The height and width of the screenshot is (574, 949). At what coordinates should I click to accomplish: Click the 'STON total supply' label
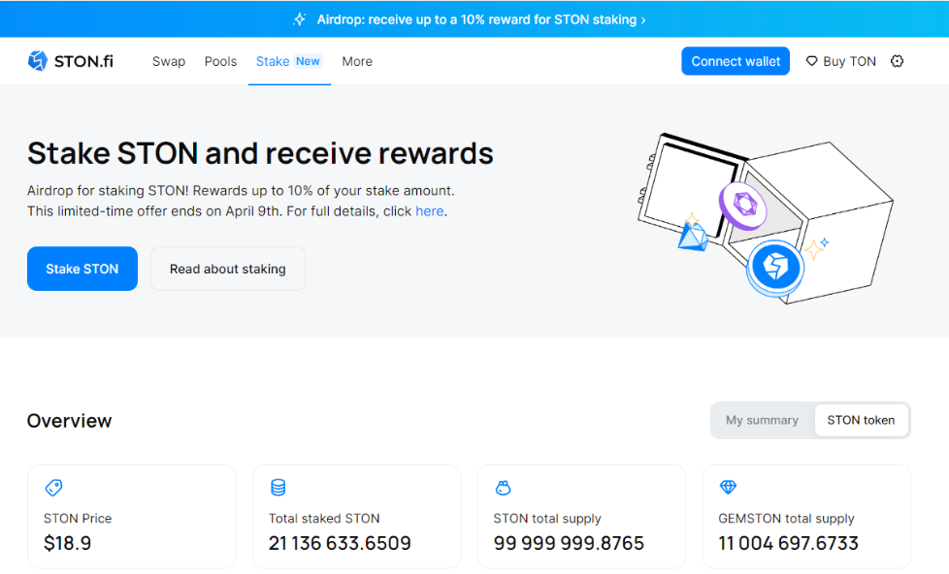(547, 519)
